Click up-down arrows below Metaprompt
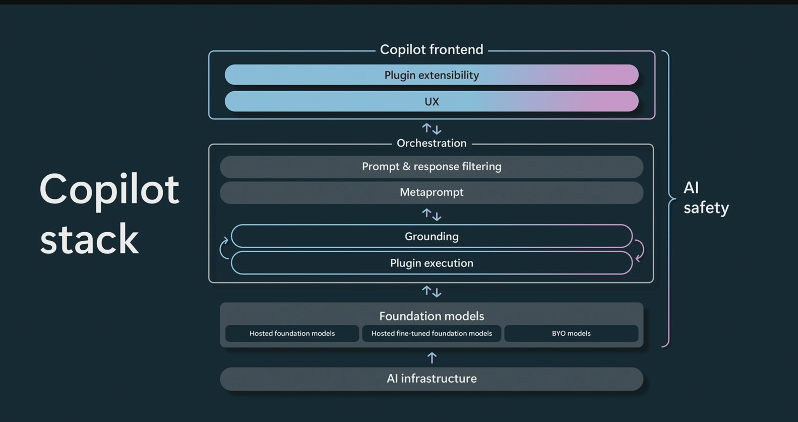This screenshot has width=798, height=422. (x=432, y=215)
